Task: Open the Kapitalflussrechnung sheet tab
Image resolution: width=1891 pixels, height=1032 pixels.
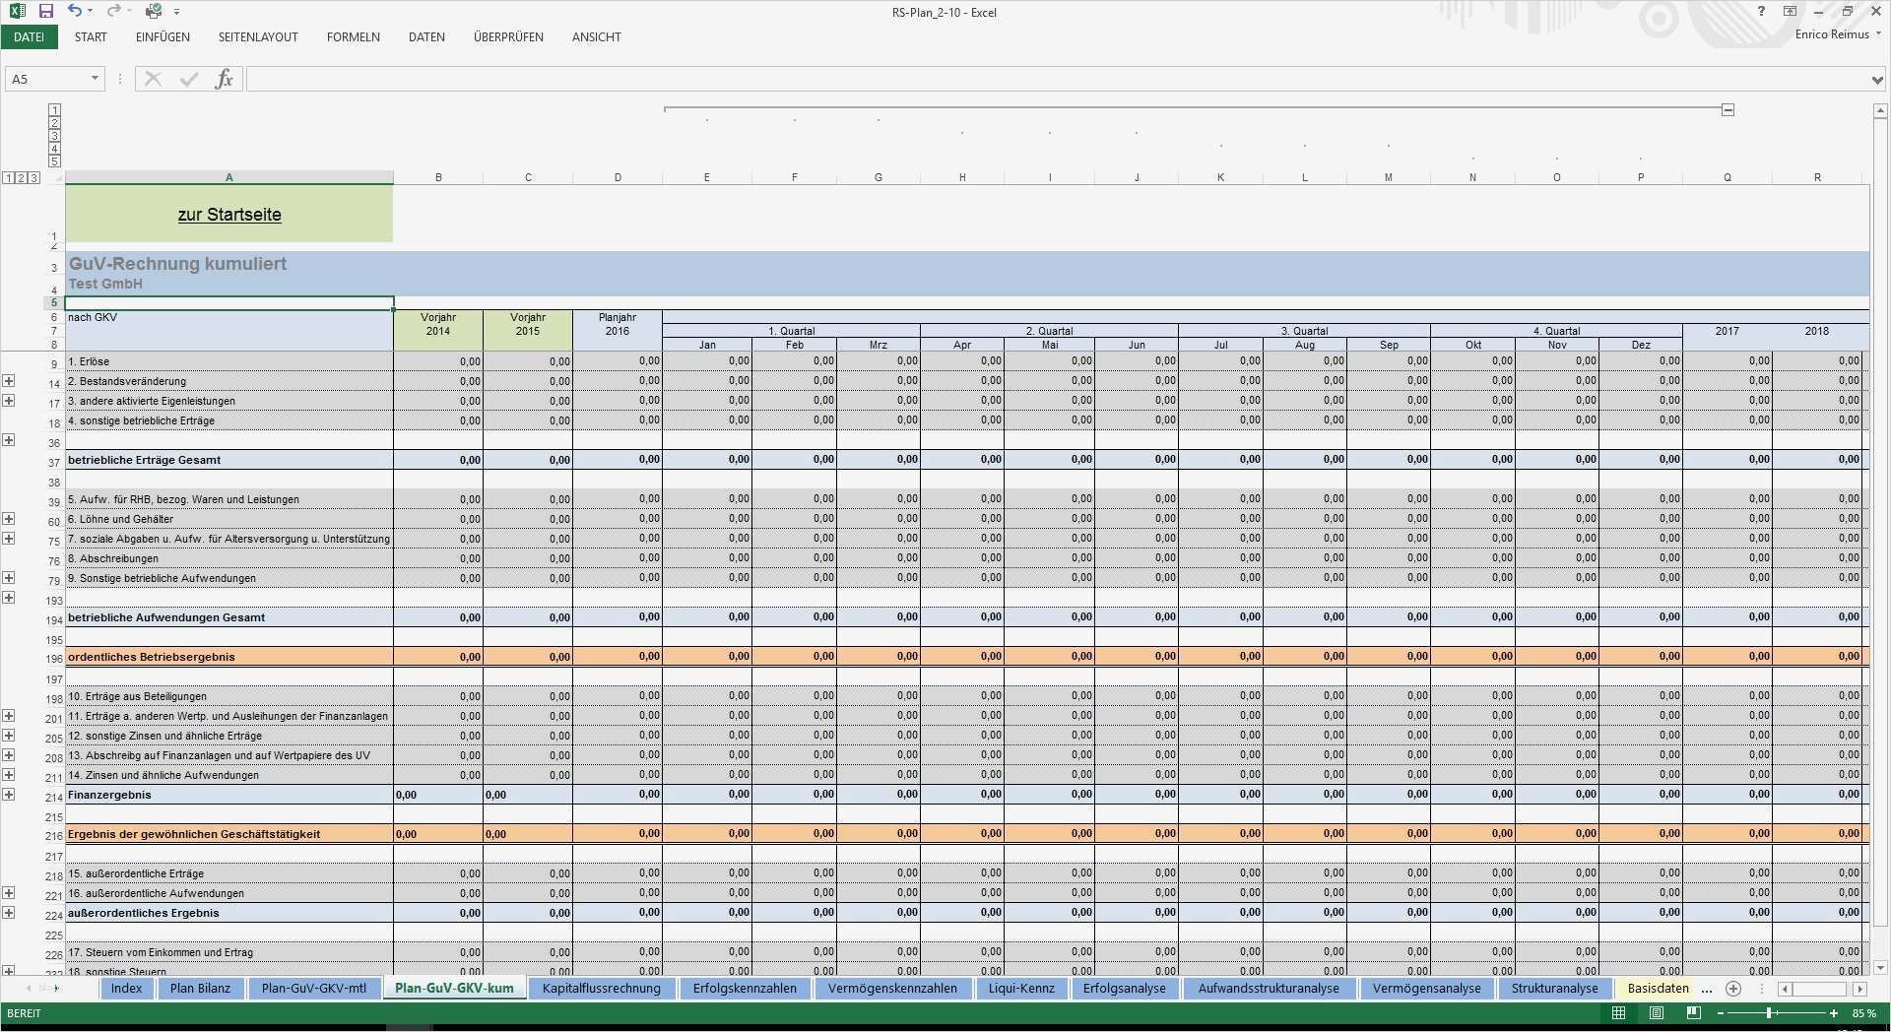Action: [601, 989]
